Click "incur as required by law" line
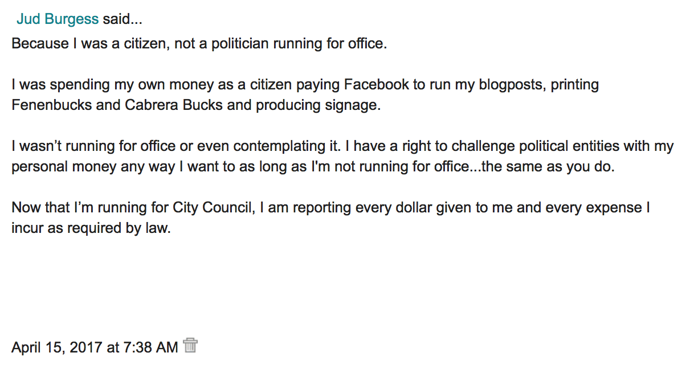The width and height of the screenshot is (694, 369). pyautogui.click(x=91, y=228)
